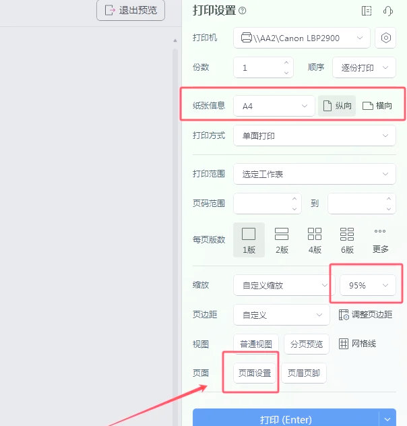Switch to 普通视图 normal view

[x=256, y=344]
